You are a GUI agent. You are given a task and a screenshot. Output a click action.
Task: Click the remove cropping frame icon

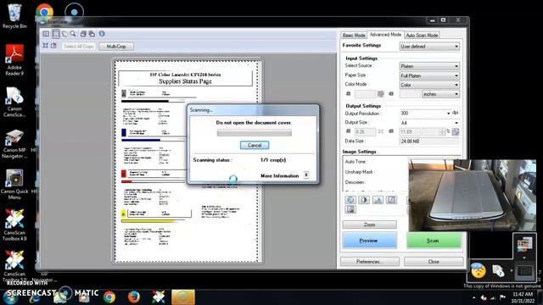point(53,46)
